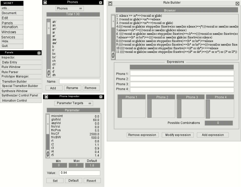Close the Panels menu window
Image resolution: width=241 pixels, height=187 pixels.
(39, 53)
